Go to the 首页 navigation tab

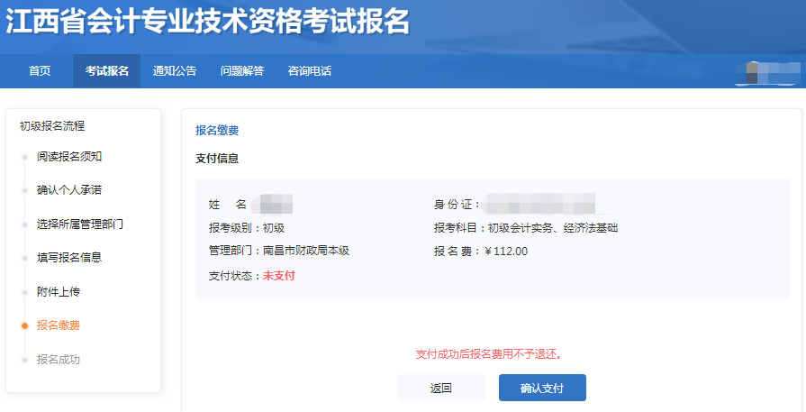40,71
